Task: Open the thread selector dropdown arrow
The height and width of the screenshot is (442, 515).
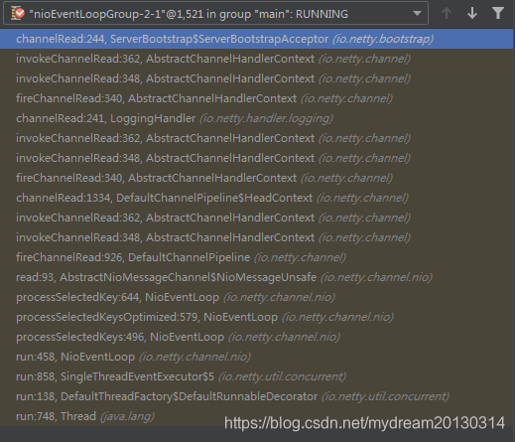Action: tap(417, 14)
